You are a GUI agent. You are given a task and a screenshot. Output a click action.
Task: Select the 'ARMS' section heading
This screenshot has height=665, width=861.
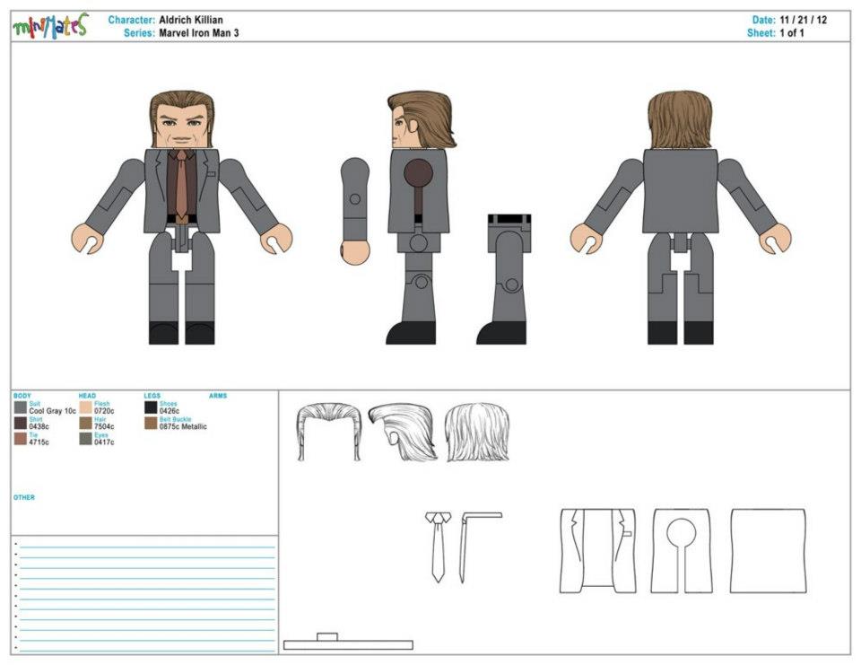218,396
